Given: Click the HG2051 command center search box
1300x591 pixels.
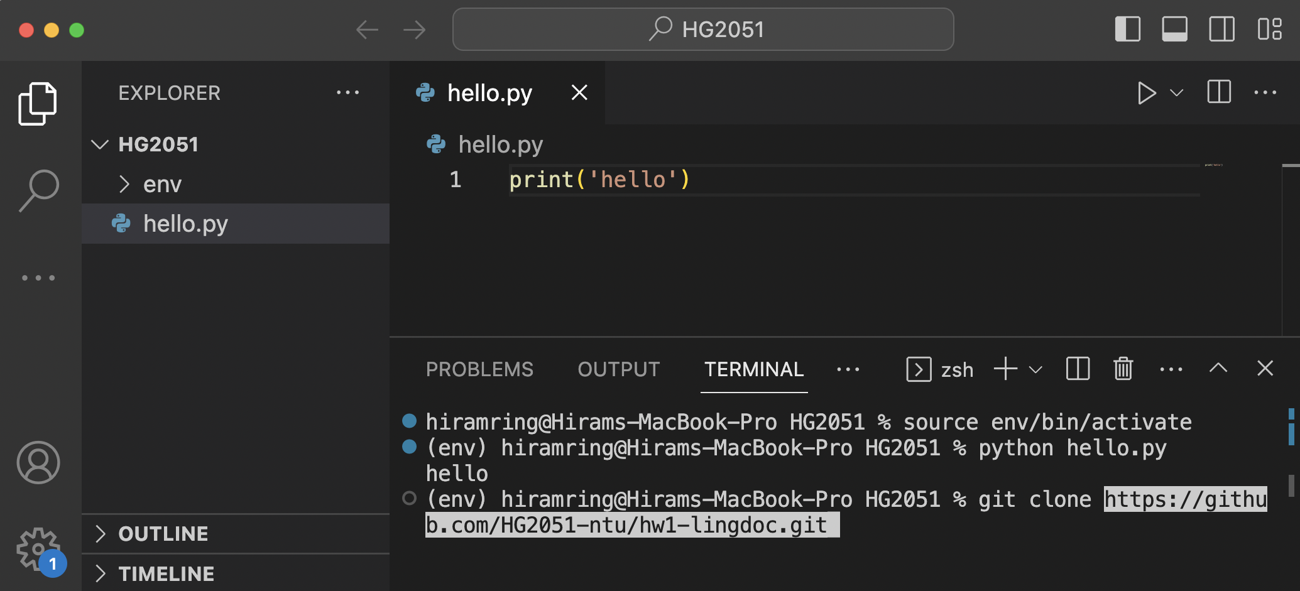Looking at the screenshot, I should click(x=702, y=30).
